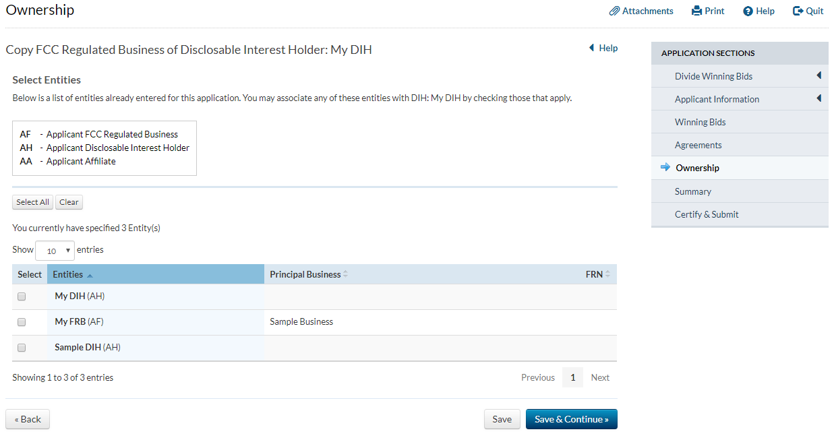Tick the Sample DIH (AH) checkbox
834x442 pixels.
coord(22,348)
